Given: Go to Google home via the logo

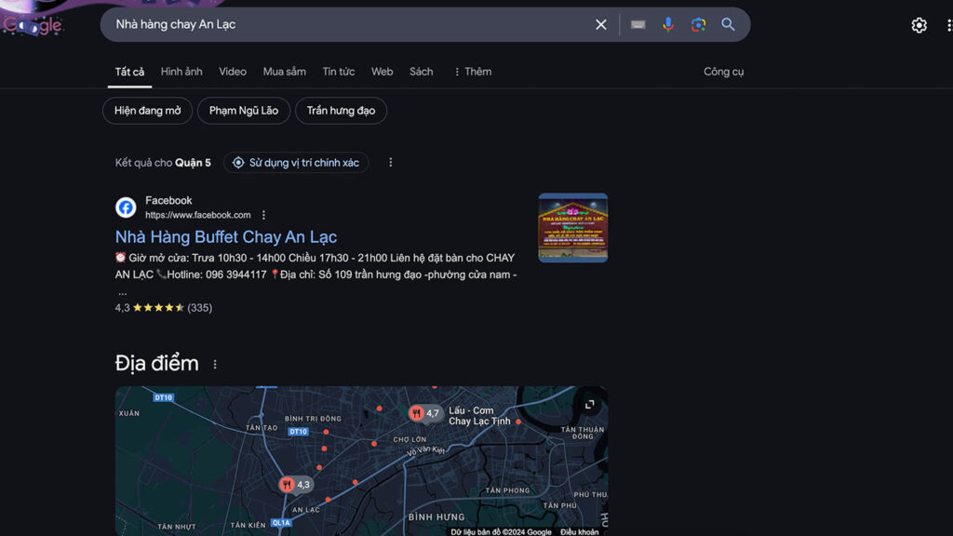Looking at the screenshot, I should (x=33, y=25).
